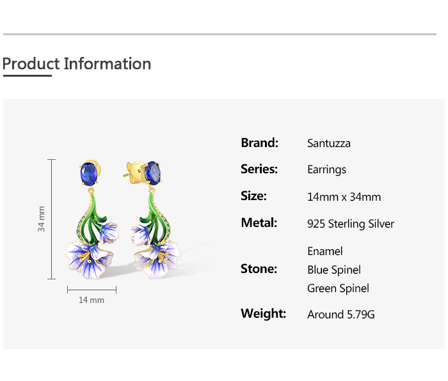Click the blue gemstone on right earring
This screenshot has height=381, width=448.
point(153,173)
